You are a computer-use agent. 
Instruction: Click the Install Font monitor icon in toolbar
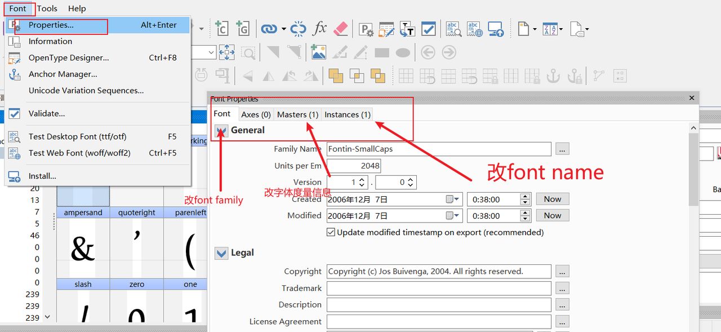pyautogui.click(x=496, y=29)
